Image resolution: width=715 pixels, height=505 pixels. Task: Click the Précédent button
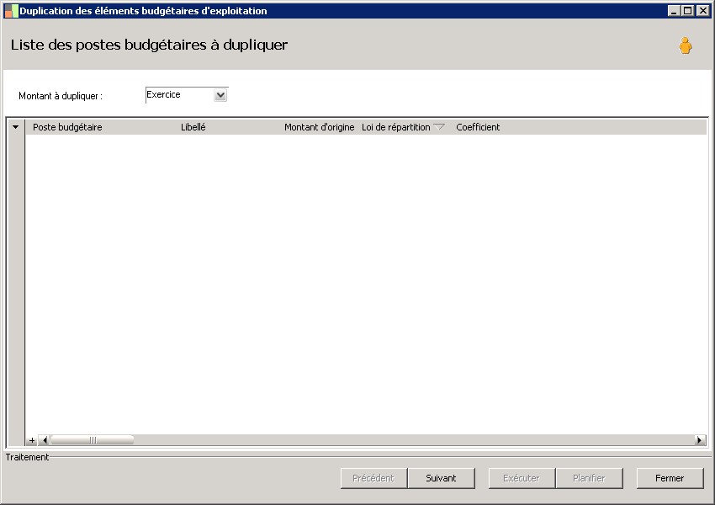[x=373, y=478]
